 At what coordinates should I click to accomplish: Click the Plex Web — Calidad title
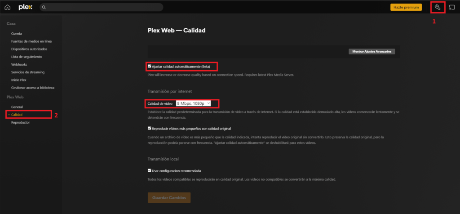click(177, 31)
